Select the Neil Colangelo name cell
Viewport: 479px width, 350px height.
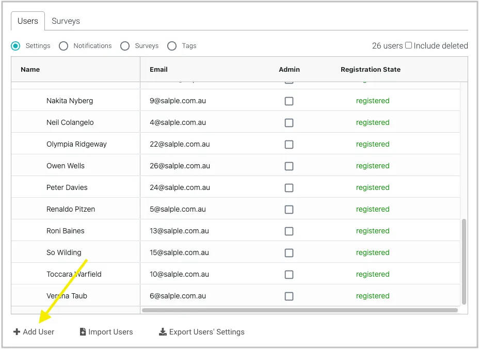click(x=75, y=122)
